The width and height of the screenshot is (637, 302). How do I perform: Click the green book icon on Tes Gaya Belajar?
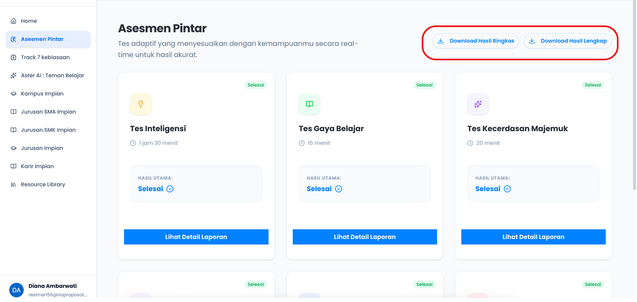tap(309, 104)
